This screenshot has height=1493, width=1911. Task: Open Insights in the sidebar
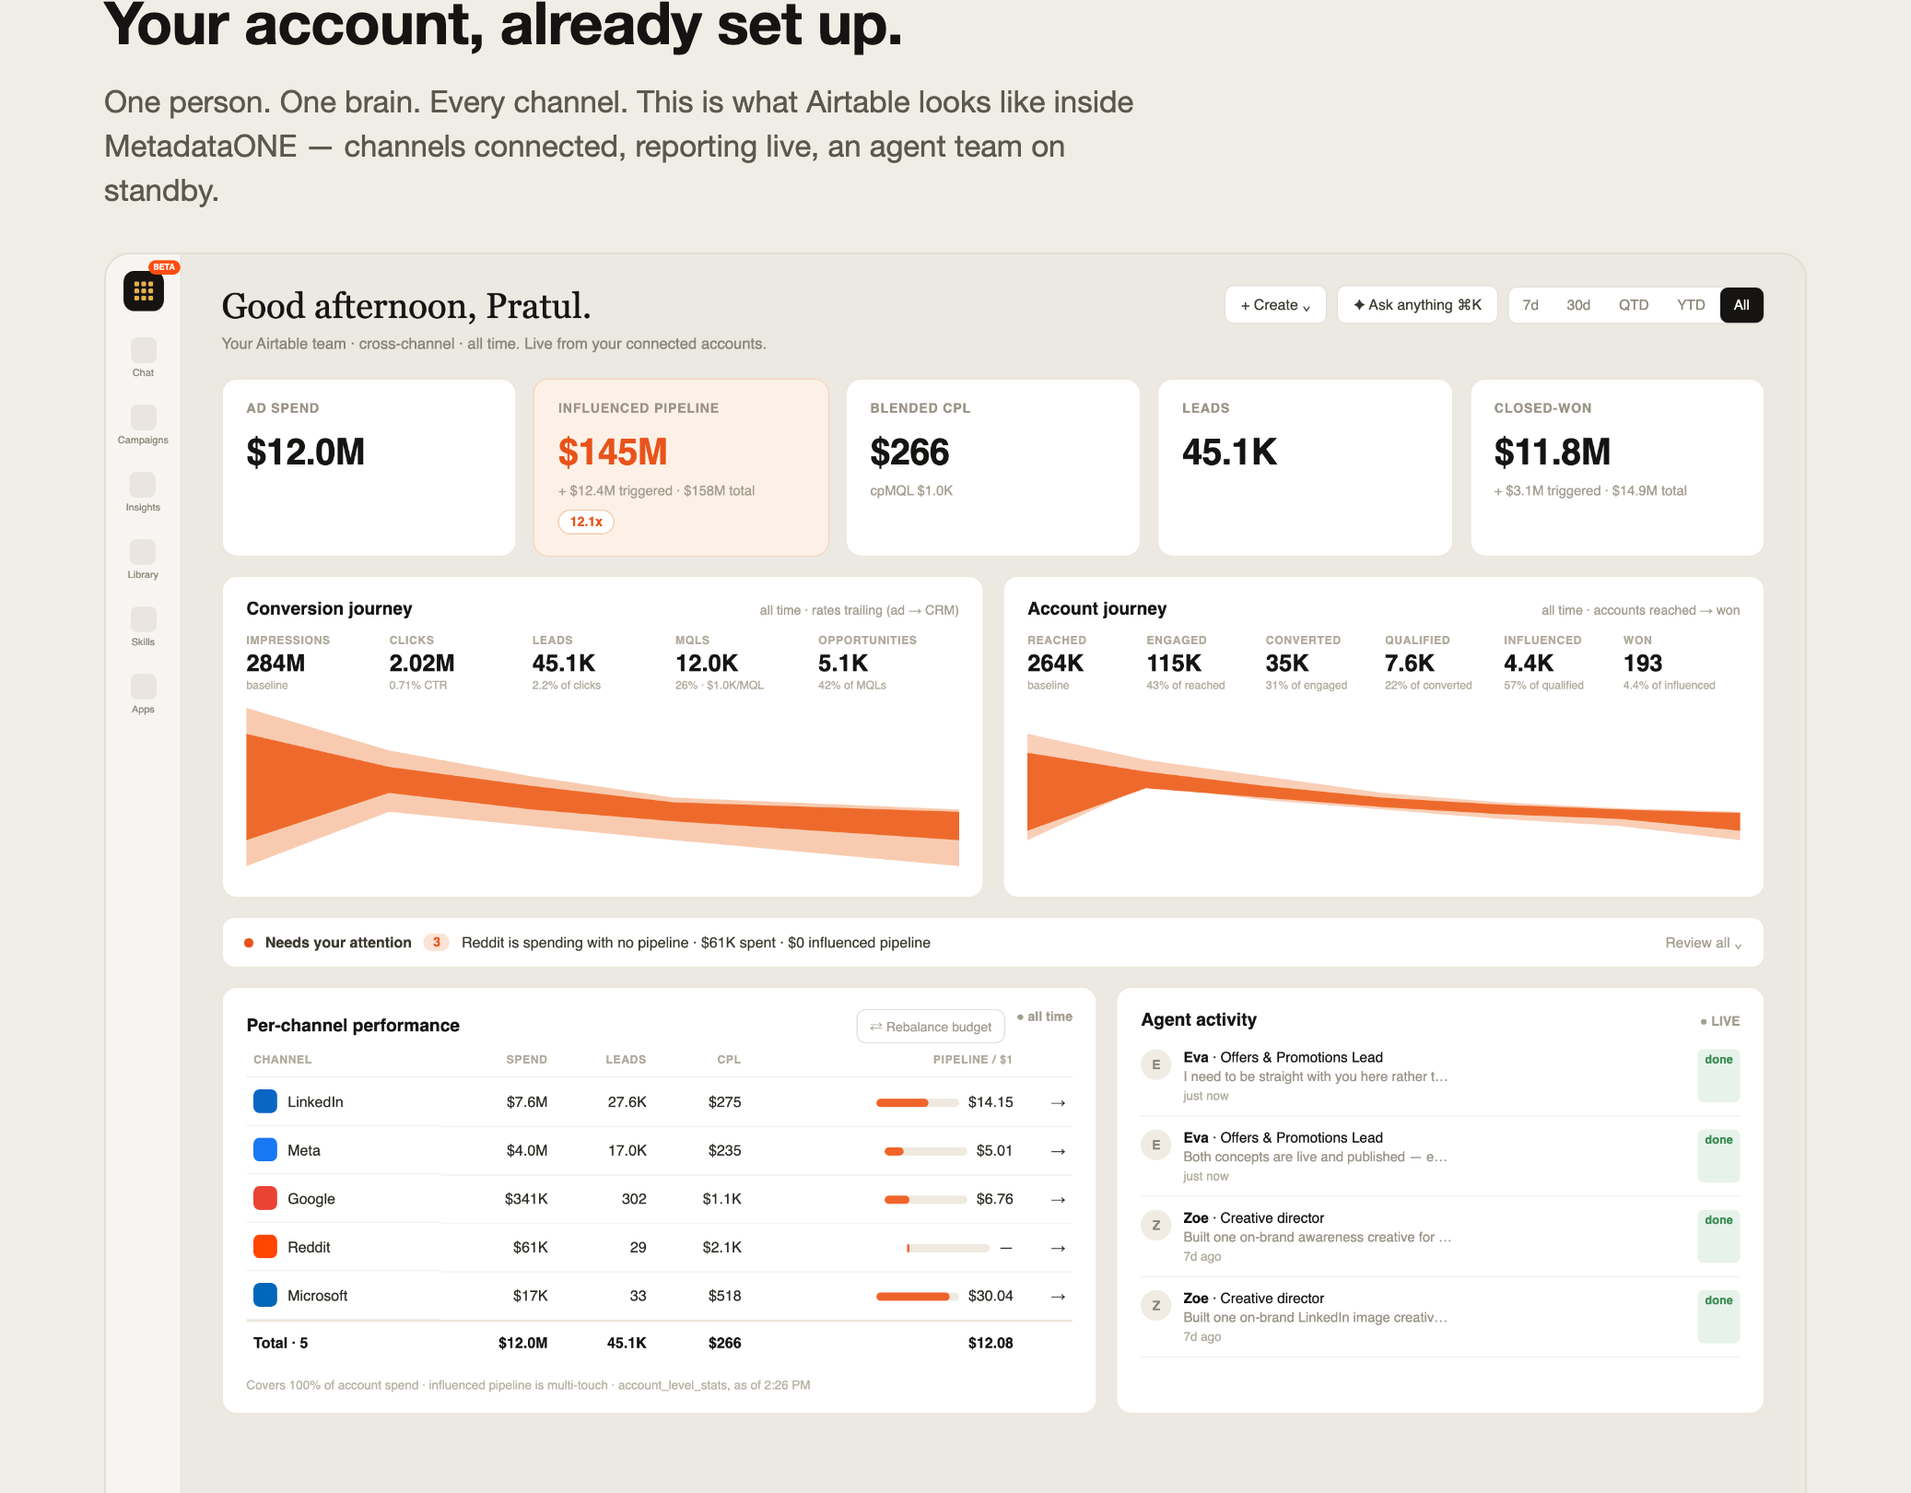point(143,492)
